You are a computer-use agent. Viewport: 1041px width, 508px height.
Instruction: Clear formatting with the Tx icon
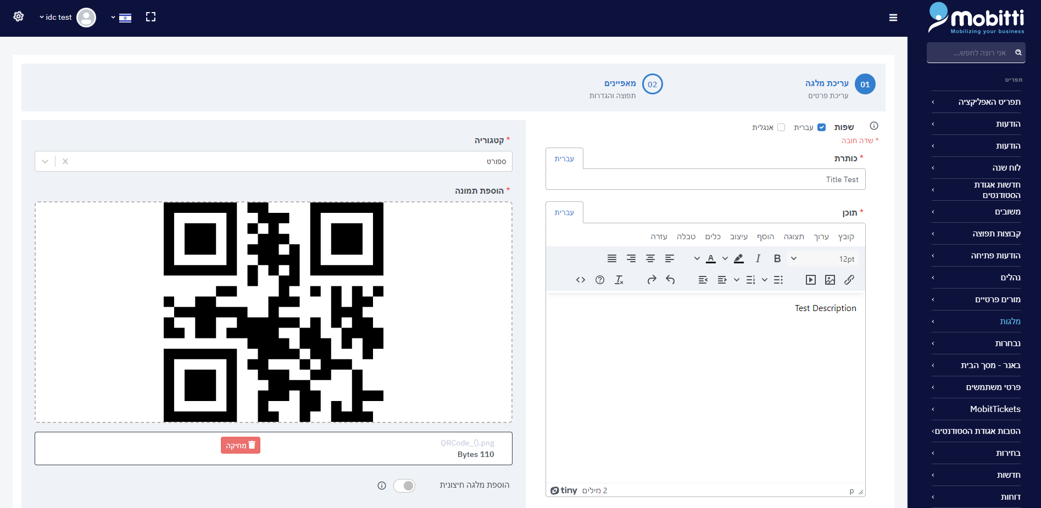pos(619,280)
